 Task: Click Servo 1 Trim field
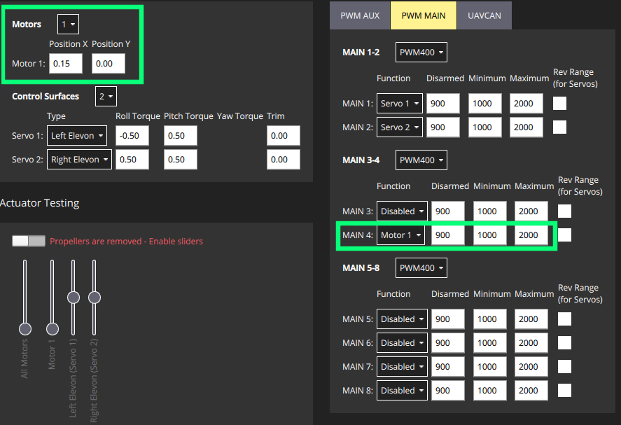(284, 135)
